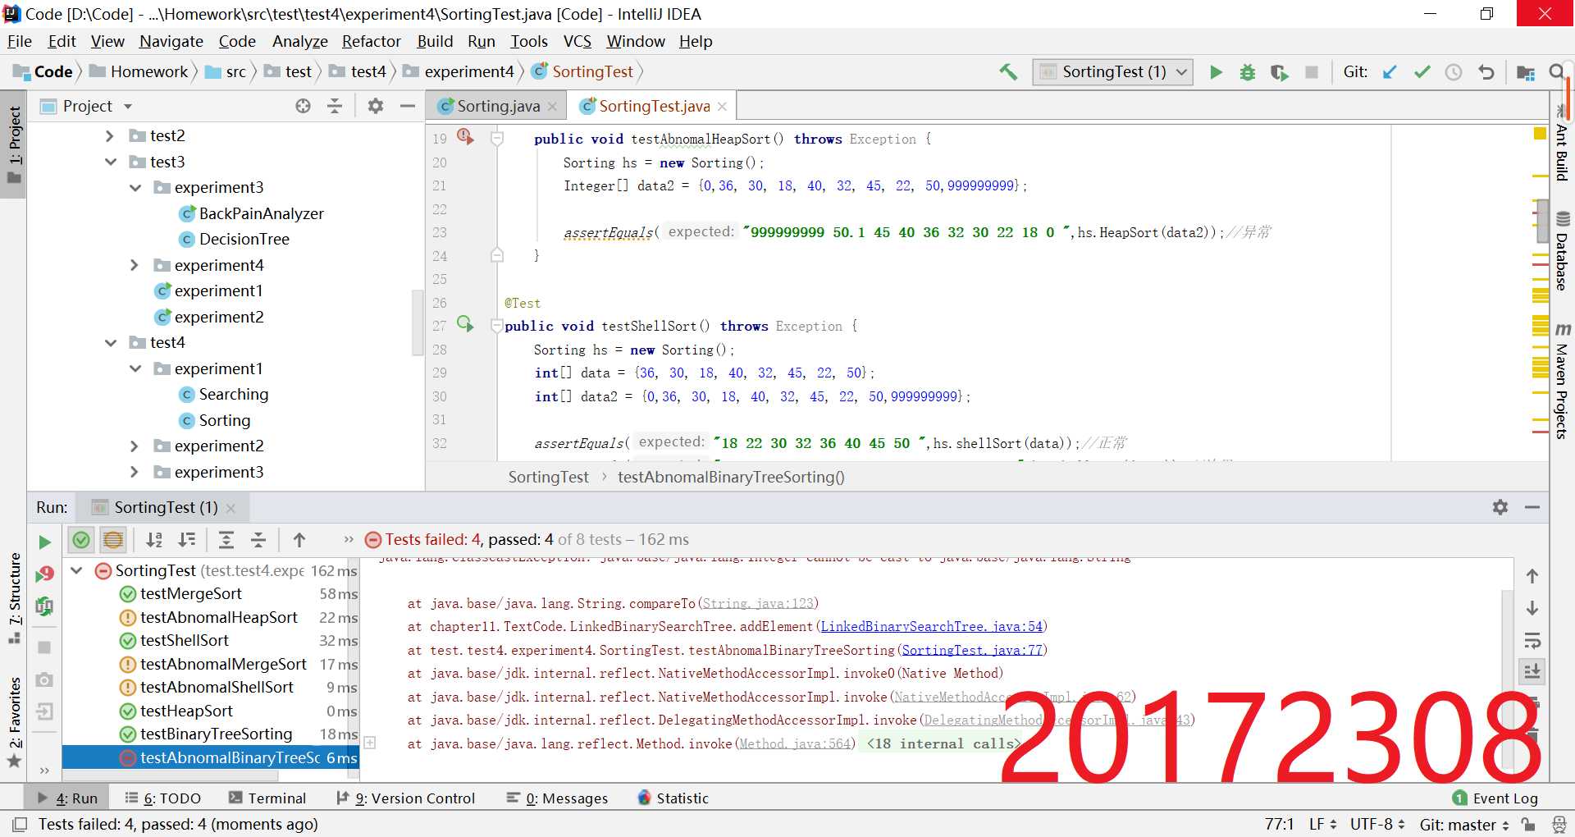Click the UTF-8 encoding selector
Screen dimensions: 1575x837
point(1377,824)
